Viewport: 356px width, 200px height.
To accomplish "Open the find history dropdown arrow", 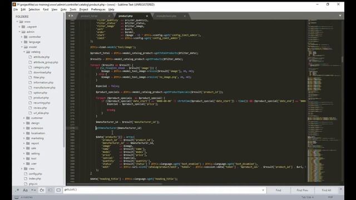I will [x=263, y=190].
